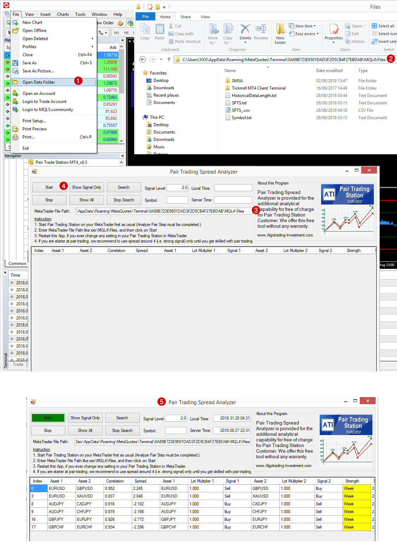397x544 pixels.
Task: Click the green Start button
Action: [x=48, y=418]
